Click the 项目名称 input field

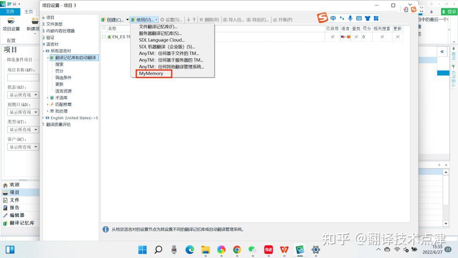click(x=23, y=77)
